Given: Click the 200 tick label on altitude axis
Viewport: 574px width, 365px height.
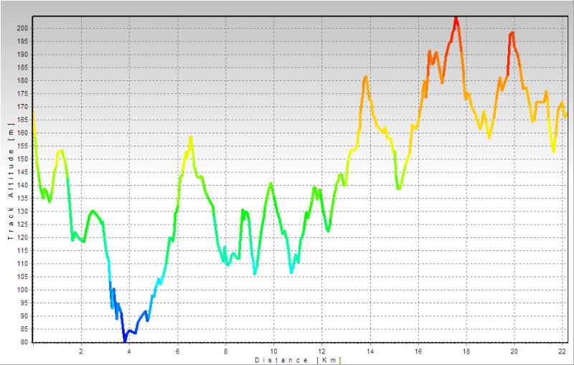Looking at the screenshot, I should click(22, 28).
